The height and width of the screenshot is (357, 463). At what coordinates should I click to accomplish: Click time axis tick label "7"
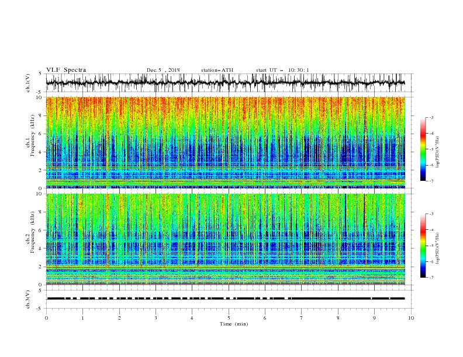point(302,318)
